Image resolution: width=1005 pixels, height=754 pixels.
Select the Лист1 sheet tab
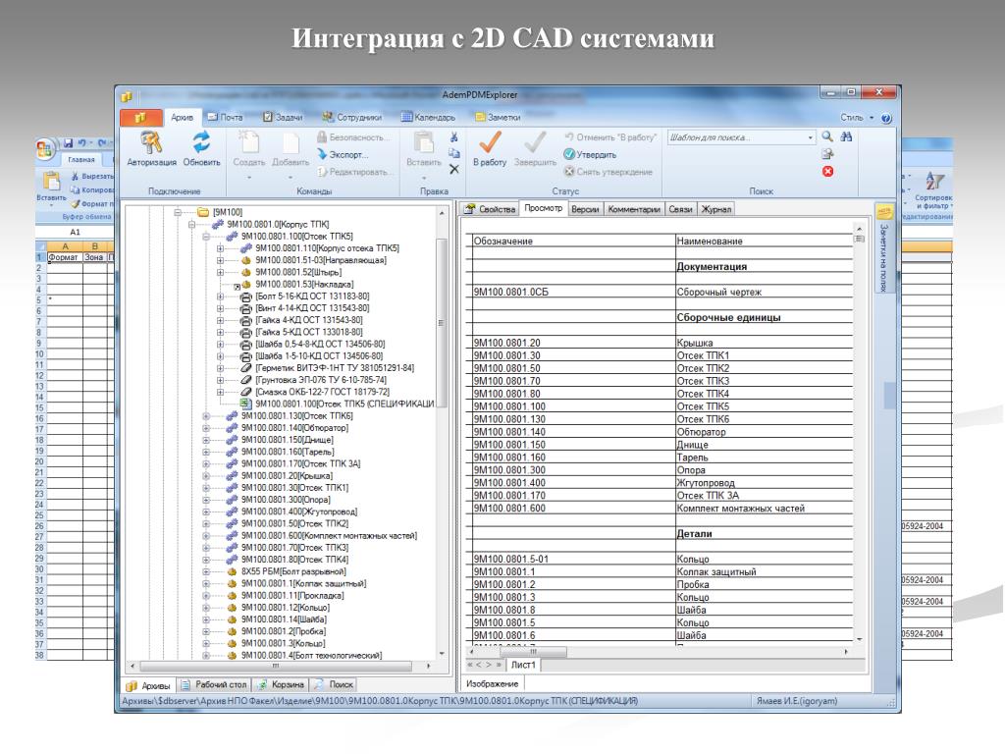click(x=523, y=665)
